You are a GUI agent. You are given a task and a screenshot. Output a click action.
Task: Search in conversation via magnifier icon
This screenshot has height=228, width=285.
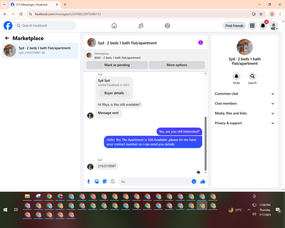(253, 76)
